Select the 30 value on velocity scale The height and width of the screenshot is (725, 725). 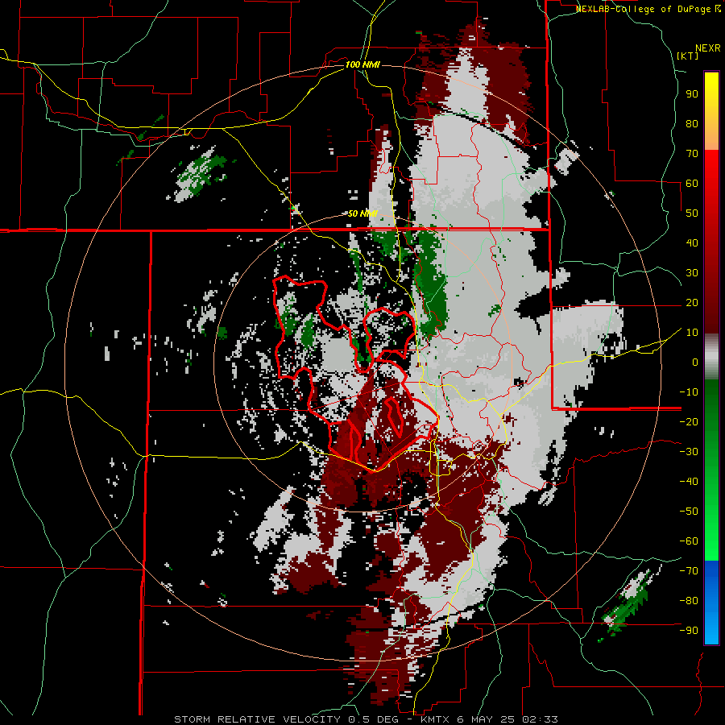coord(692,273)
